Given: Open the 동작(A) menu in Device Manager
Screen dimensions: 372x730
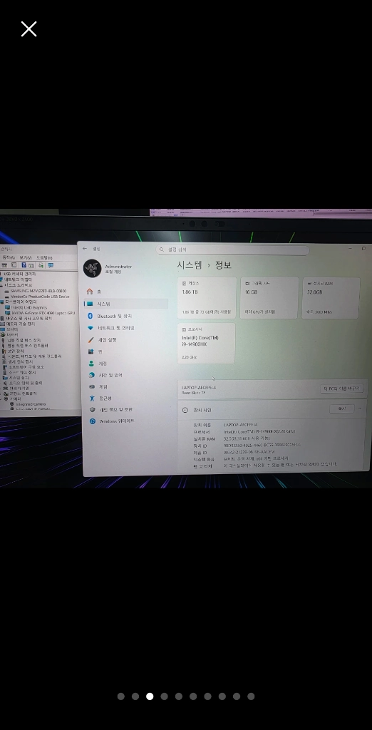Looking at the screenshot, I should pos(9,257).
